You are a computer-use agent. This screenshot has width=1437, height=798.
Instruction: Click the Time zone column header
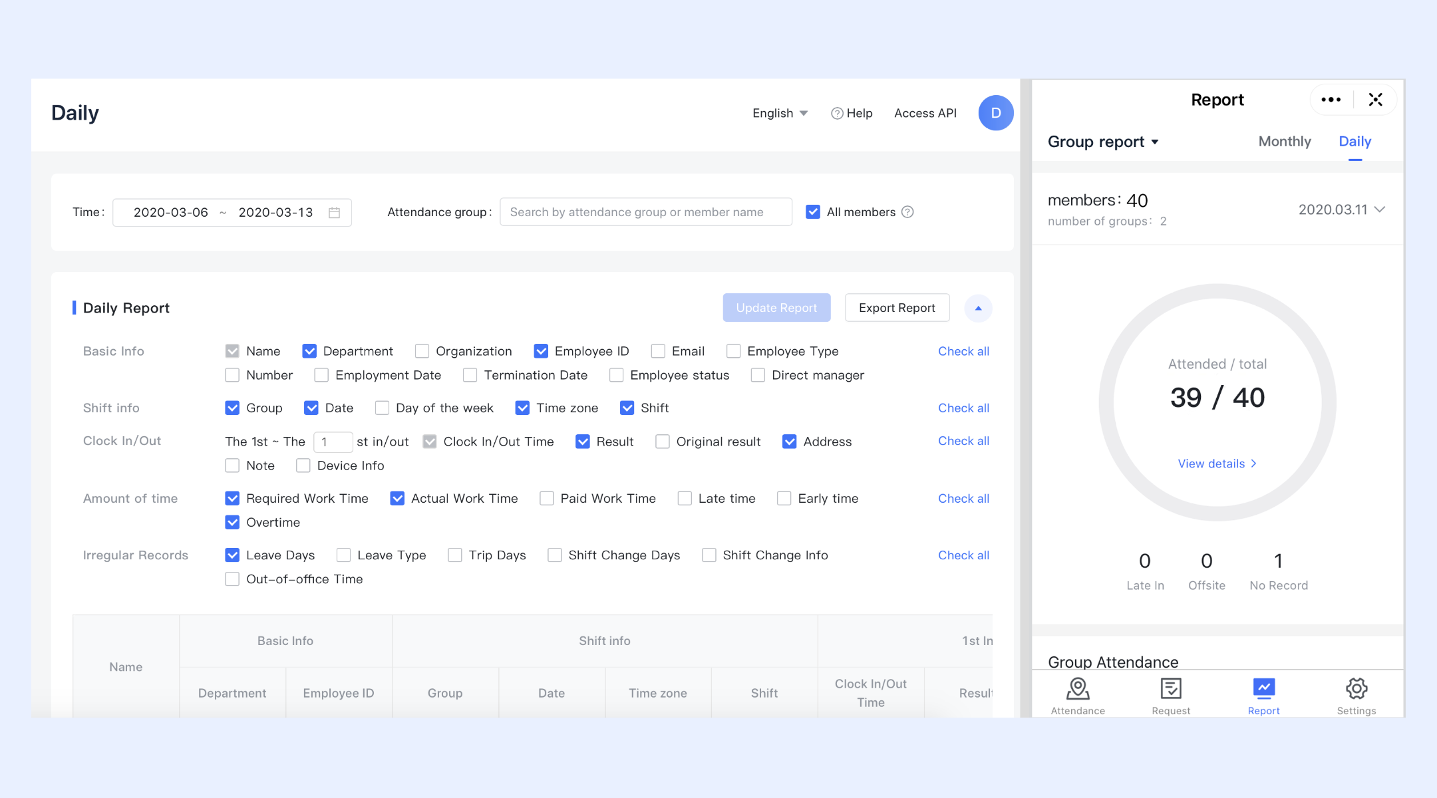[658, 693]
